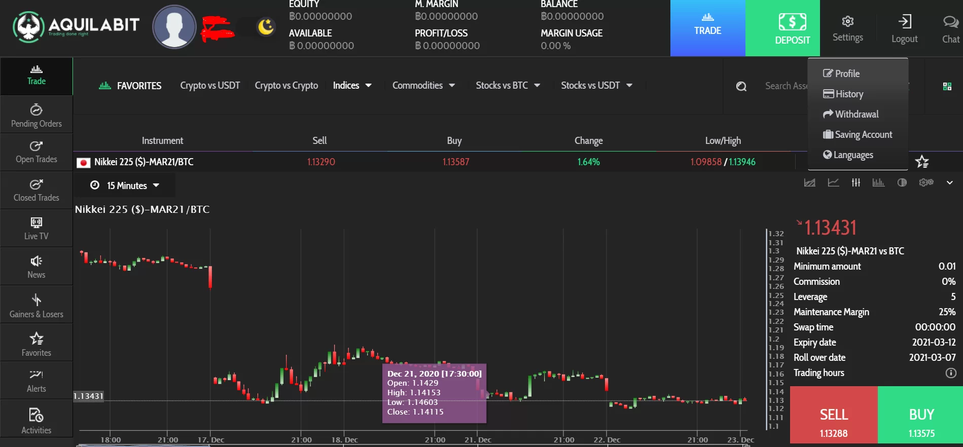Toggle chart contrast half-circle icon
963x447 pixels.
902,182
